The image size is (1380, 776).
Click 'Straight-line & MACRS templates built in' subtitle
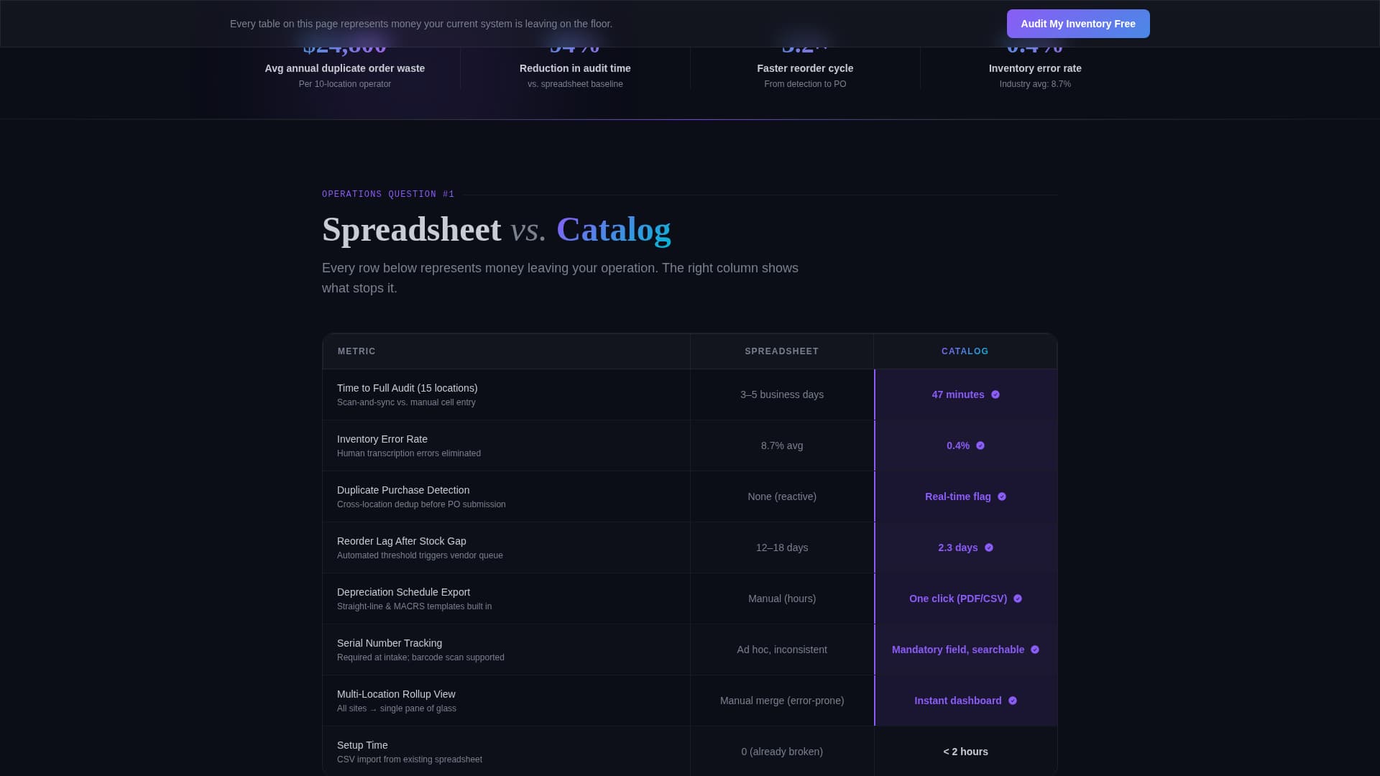click(x=415, y=606)
